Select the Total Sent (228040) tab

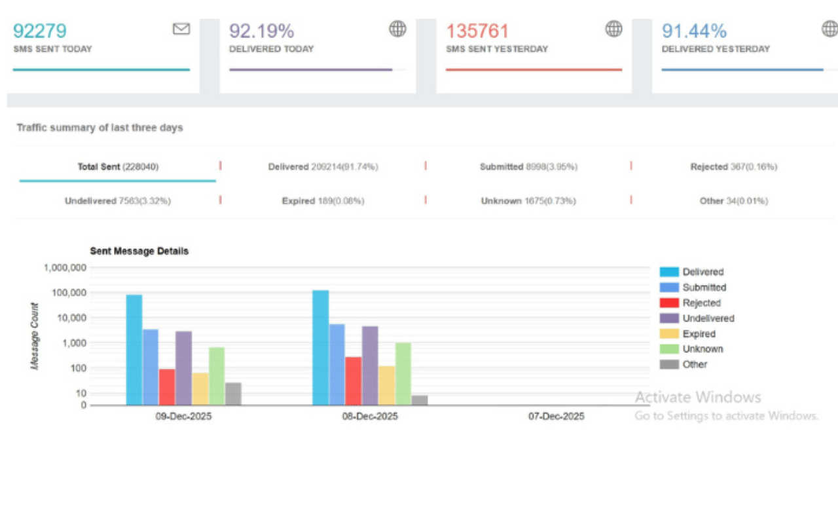(x=118, y=167)
